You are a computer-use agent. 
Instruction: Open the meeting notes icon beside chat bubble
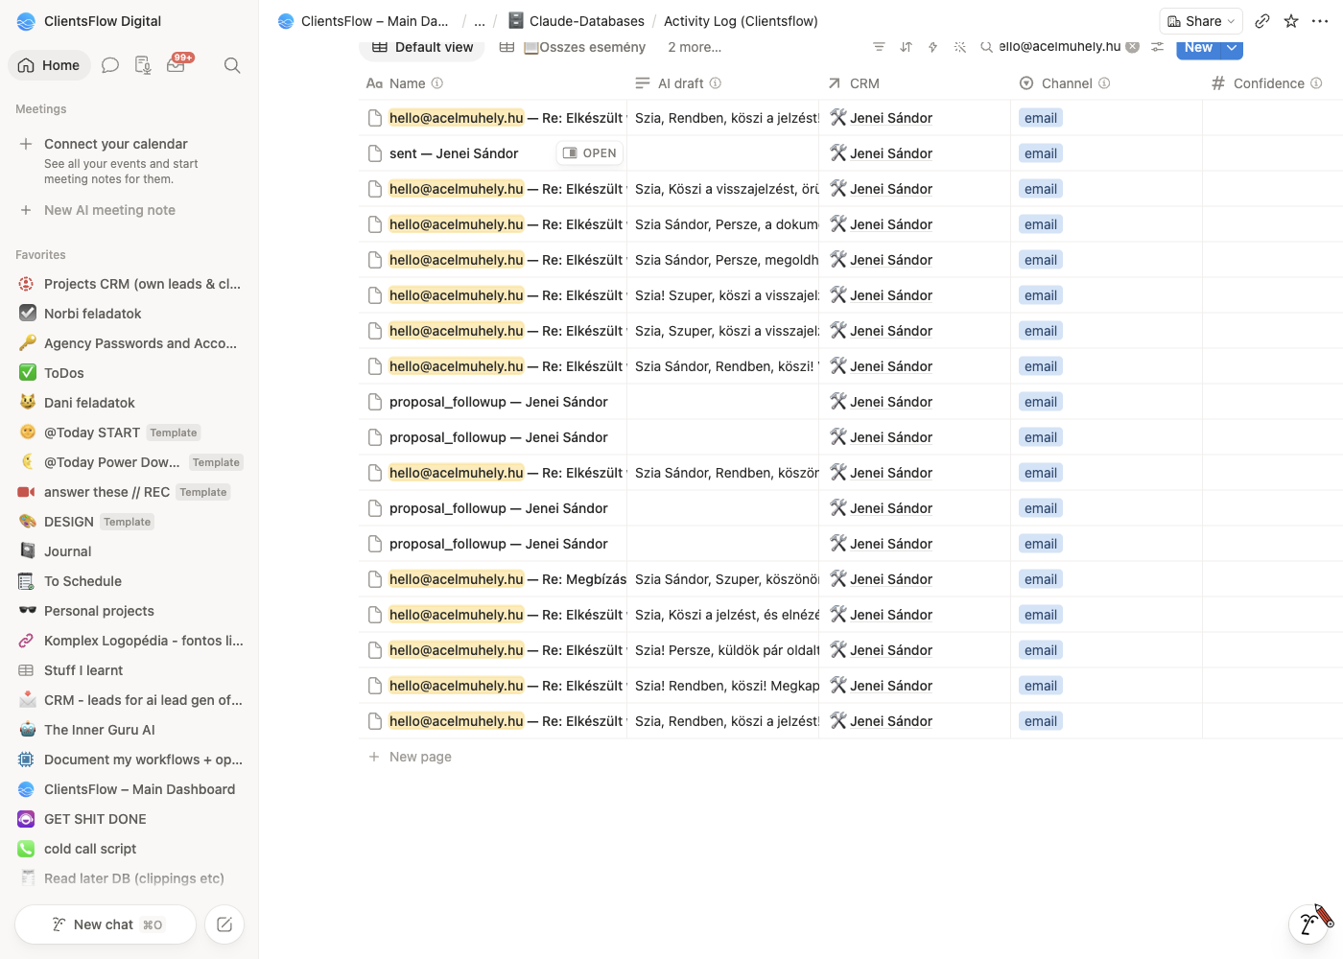click(143, 65)
